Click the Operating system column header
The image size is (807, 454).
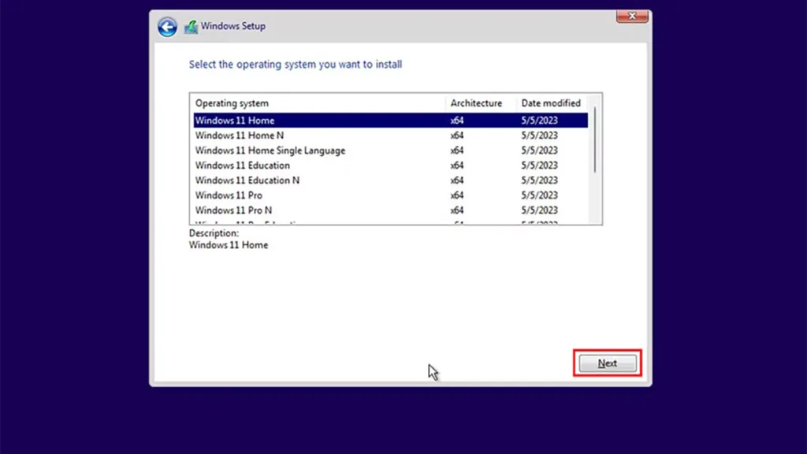click(x=318, y=103)
